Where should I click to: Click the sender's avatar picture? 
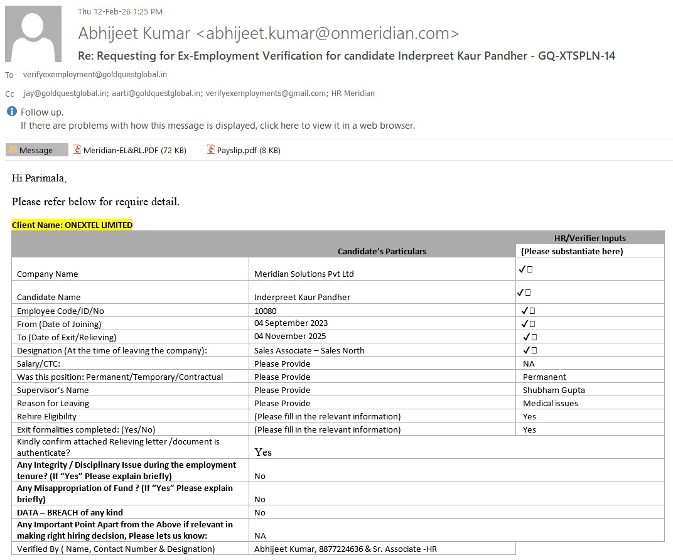33,34
